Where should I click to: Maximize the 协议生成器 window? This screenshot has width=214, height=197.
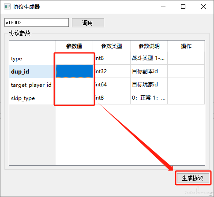click(183, 7)
